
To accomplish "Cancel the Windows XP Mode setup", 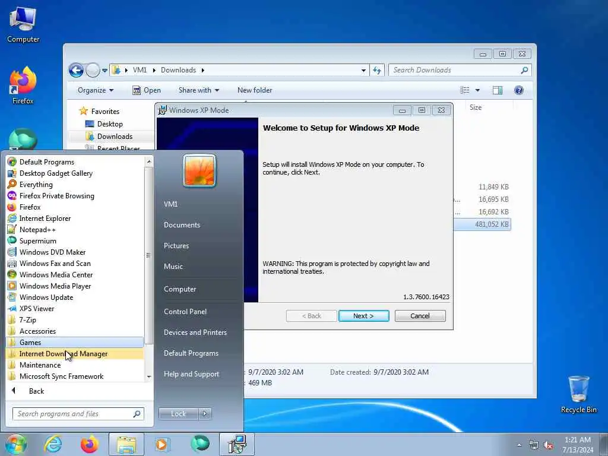I will (x=420, y=316).
